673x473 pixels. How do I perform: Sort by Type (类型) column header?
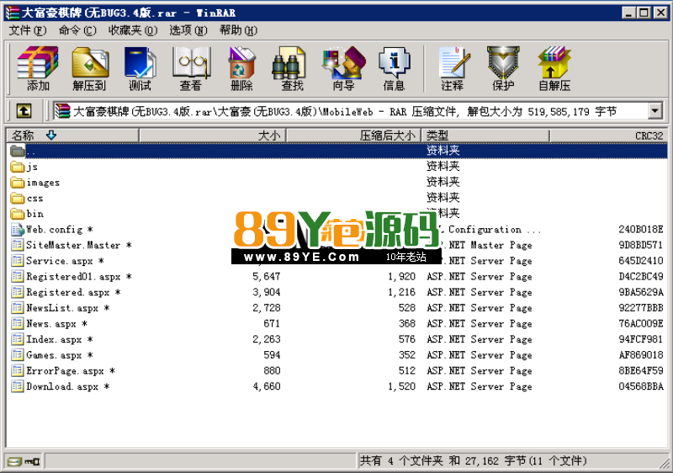point(485,136)
